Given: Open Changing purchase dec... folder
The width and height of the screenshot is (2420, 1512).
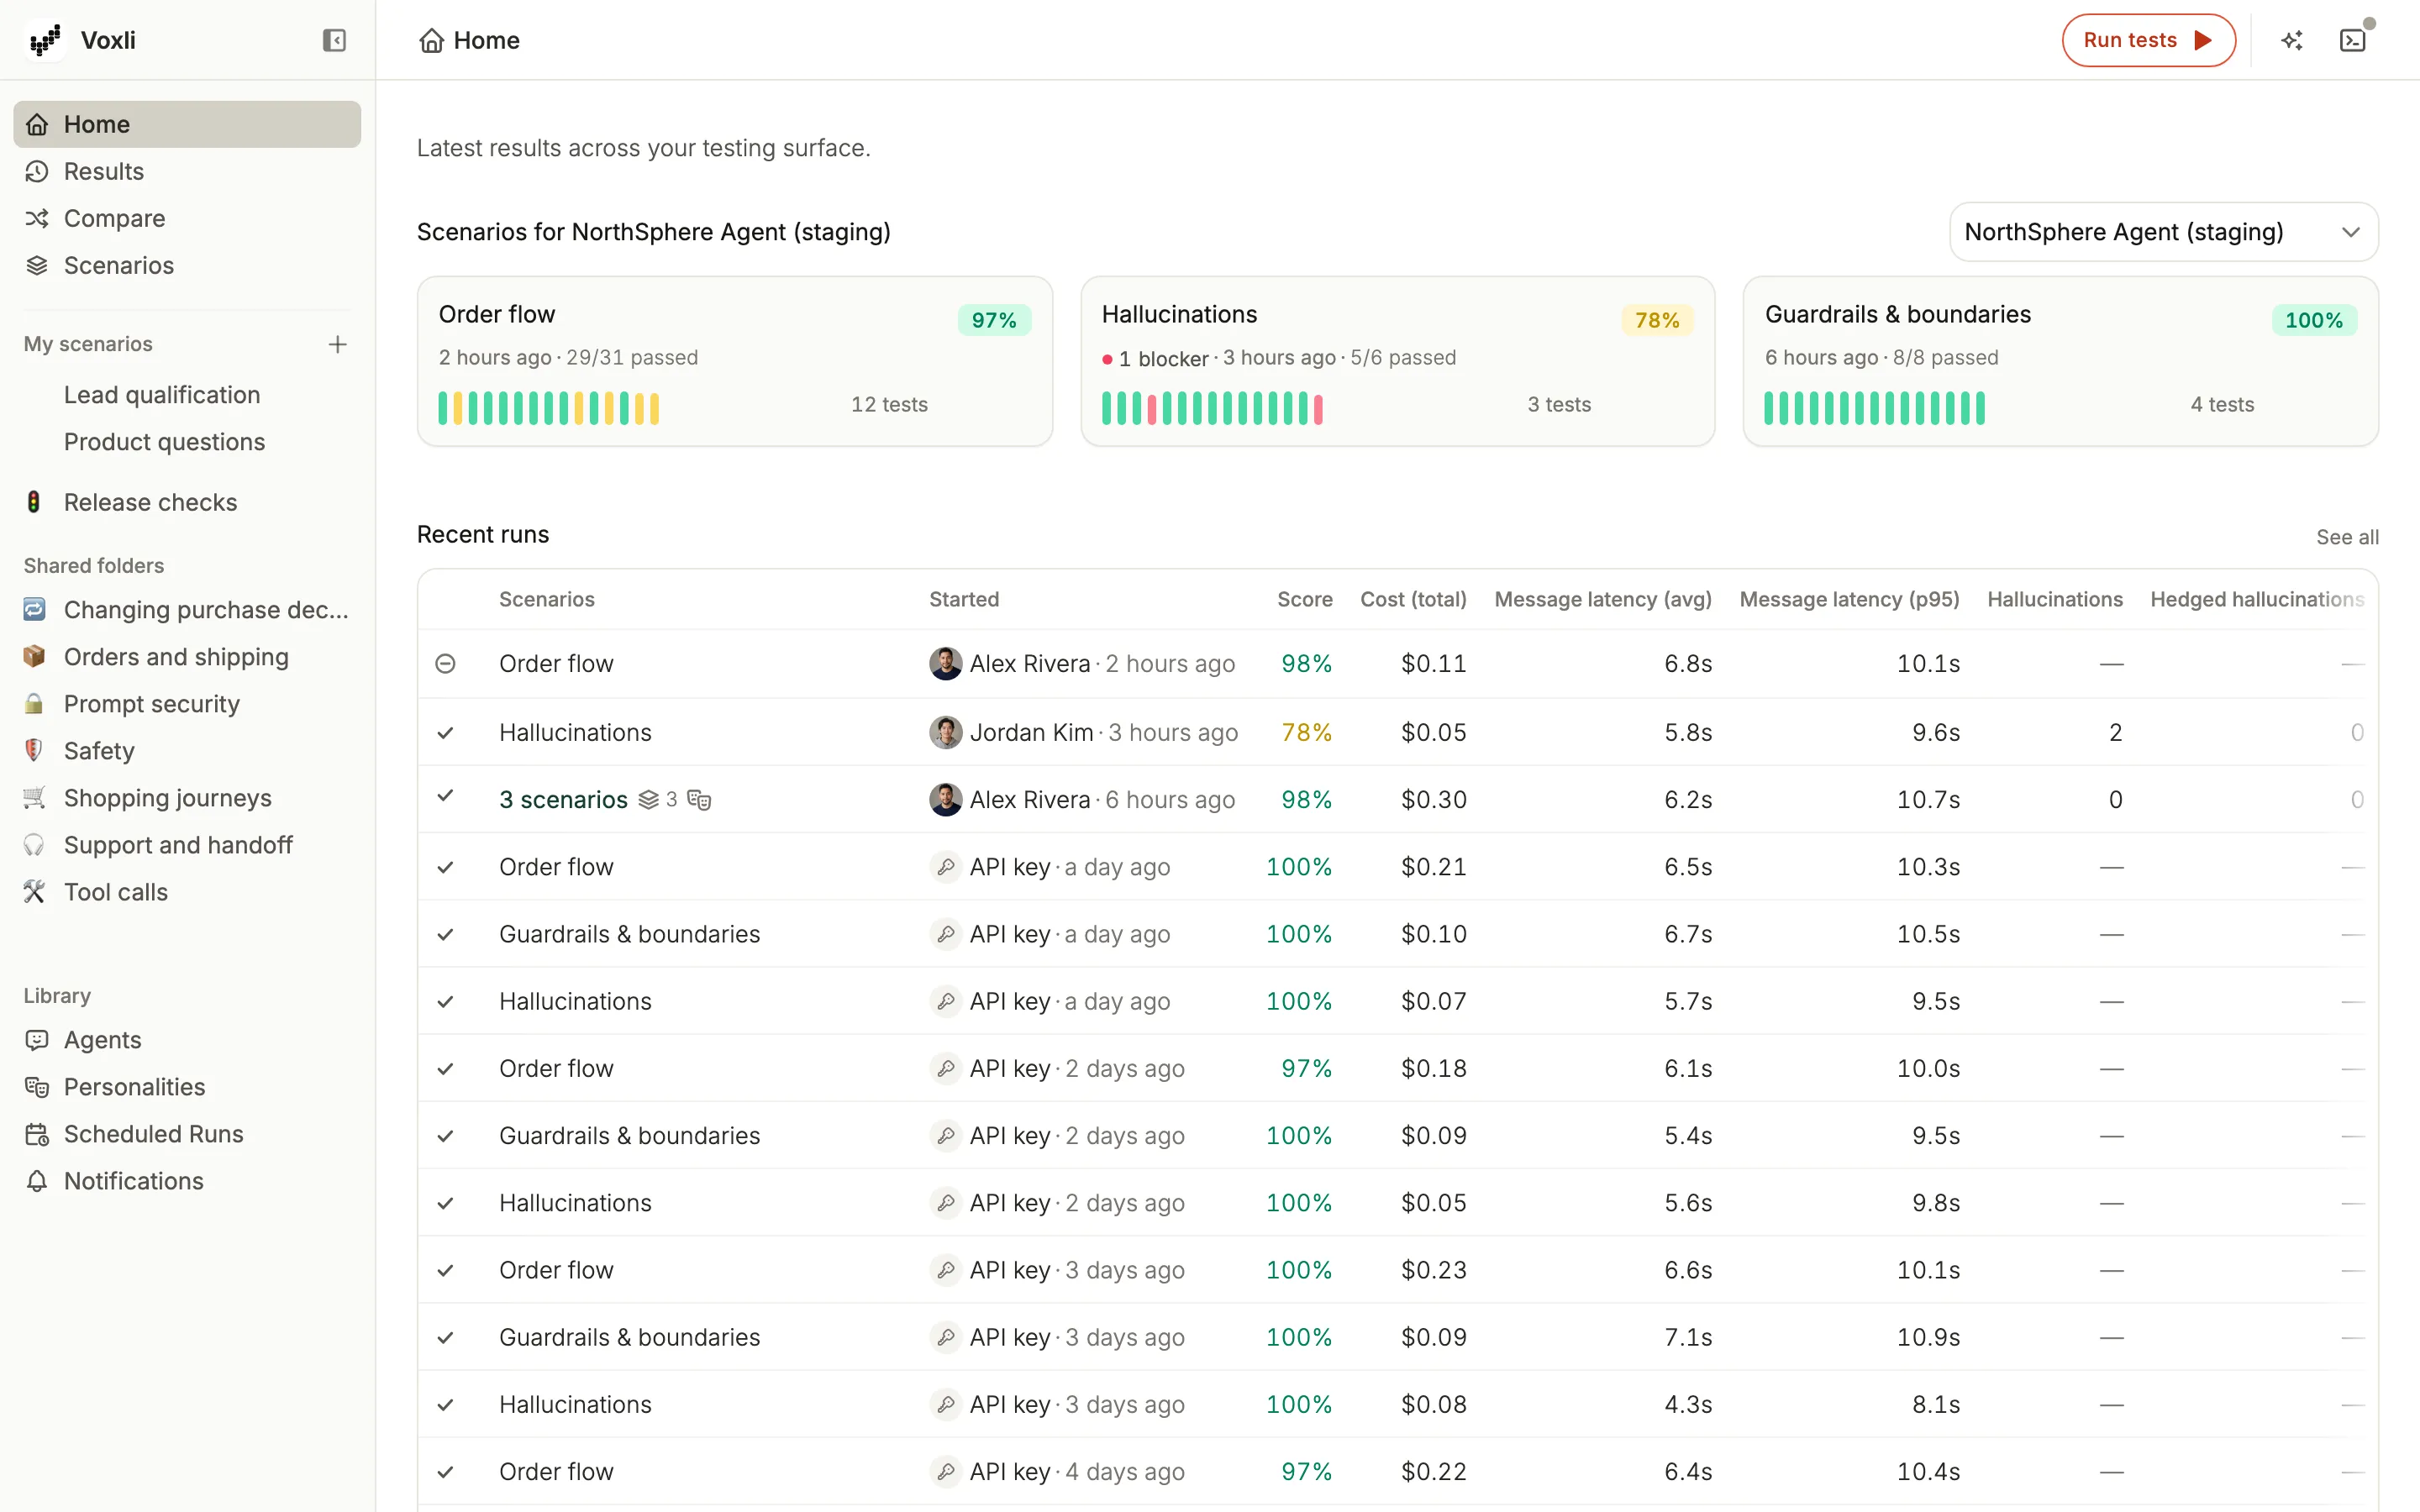Looking at the screenshot, I should click(x=187, y=610).
